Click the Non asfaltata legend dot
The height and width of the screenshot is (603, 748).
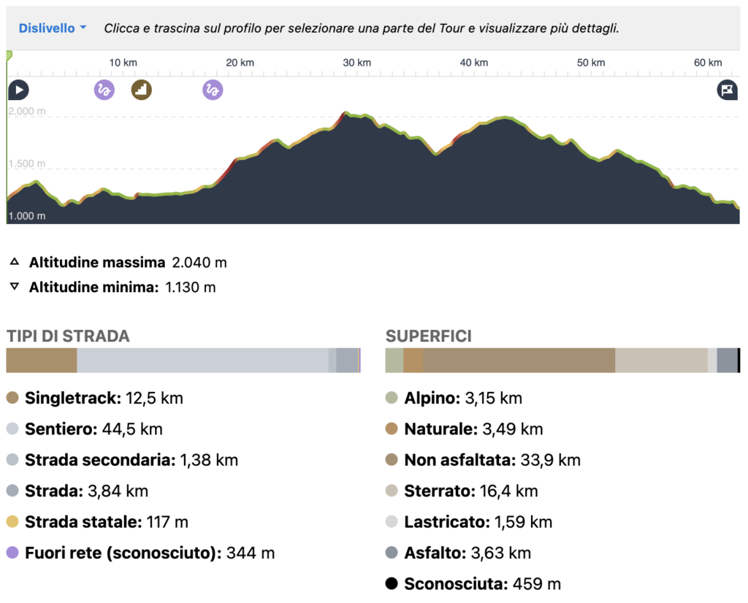(392, 459)
